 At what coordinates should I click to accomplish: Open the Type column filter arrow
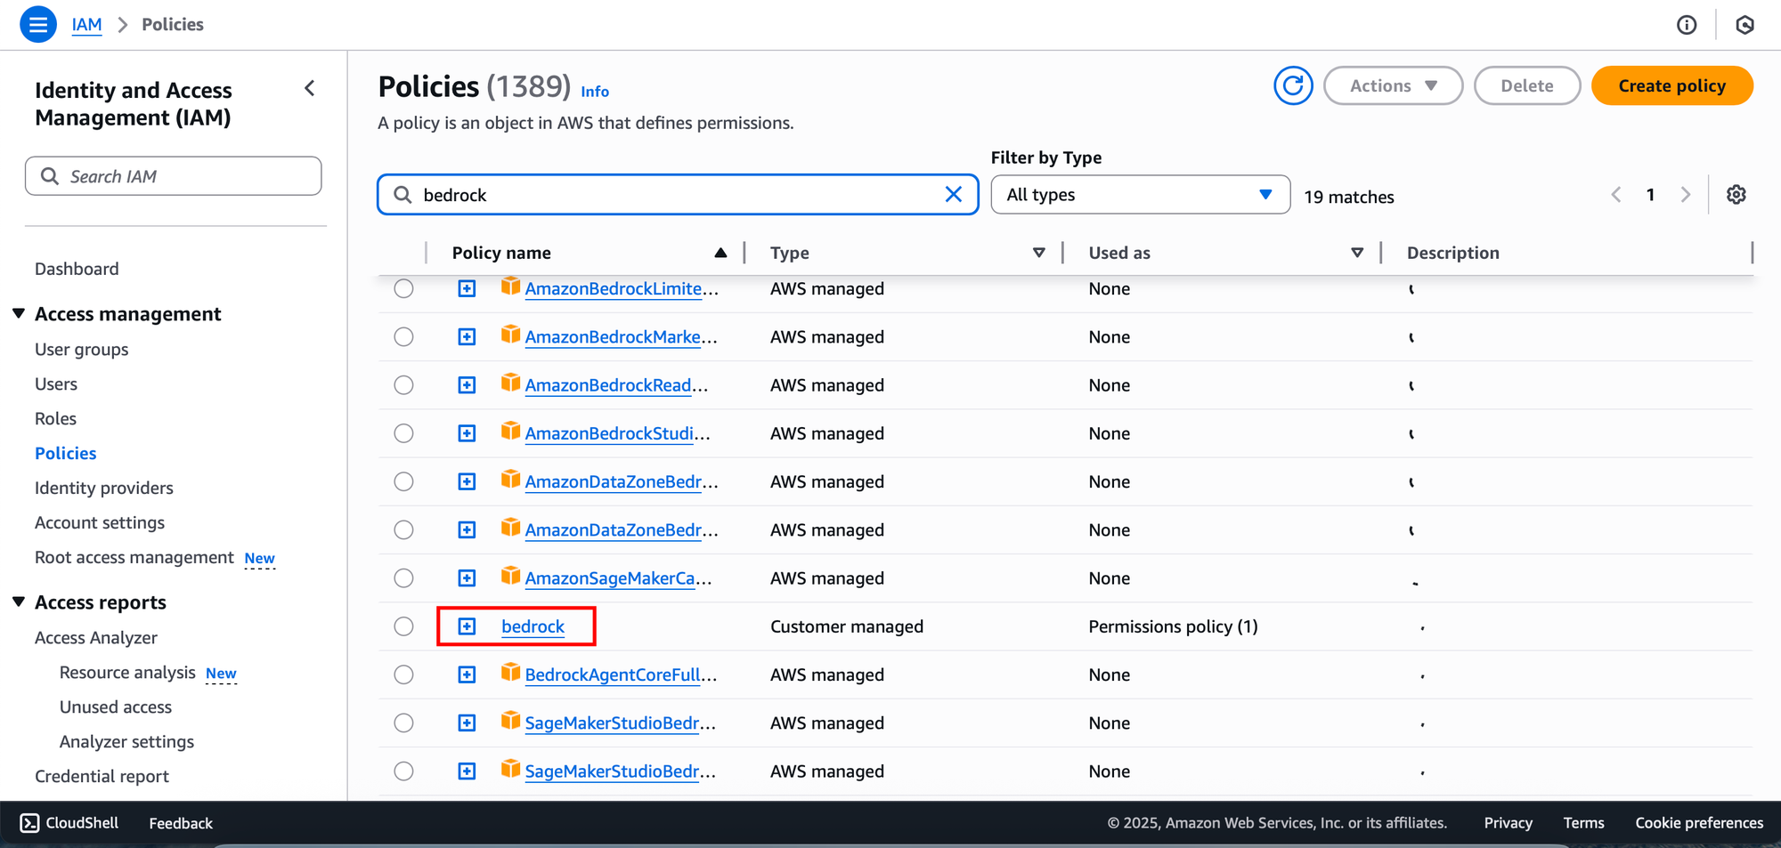(x=1038, y=253)
